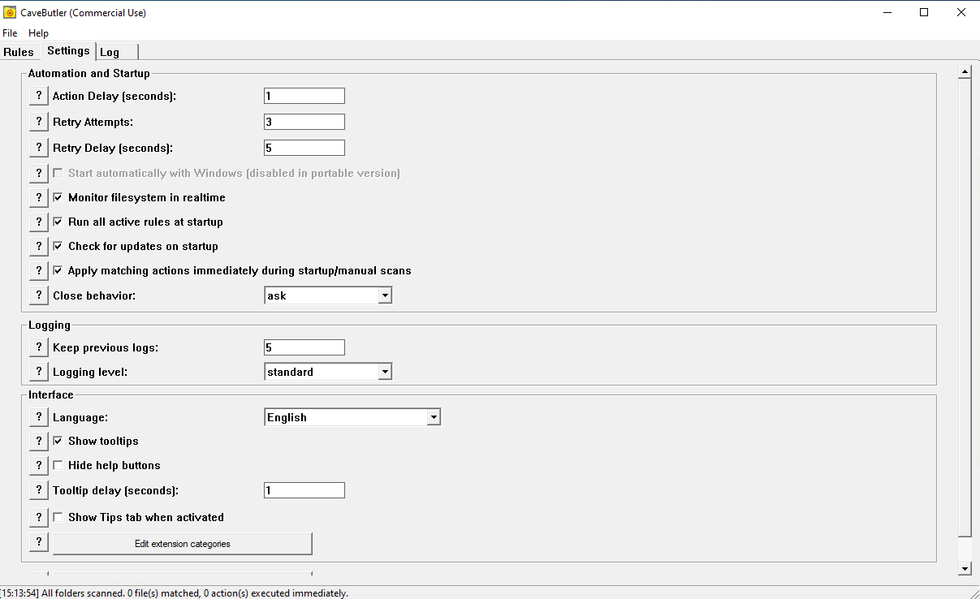
Task: Click the CaveButler app icon in title bar
Action: (10, 13)
